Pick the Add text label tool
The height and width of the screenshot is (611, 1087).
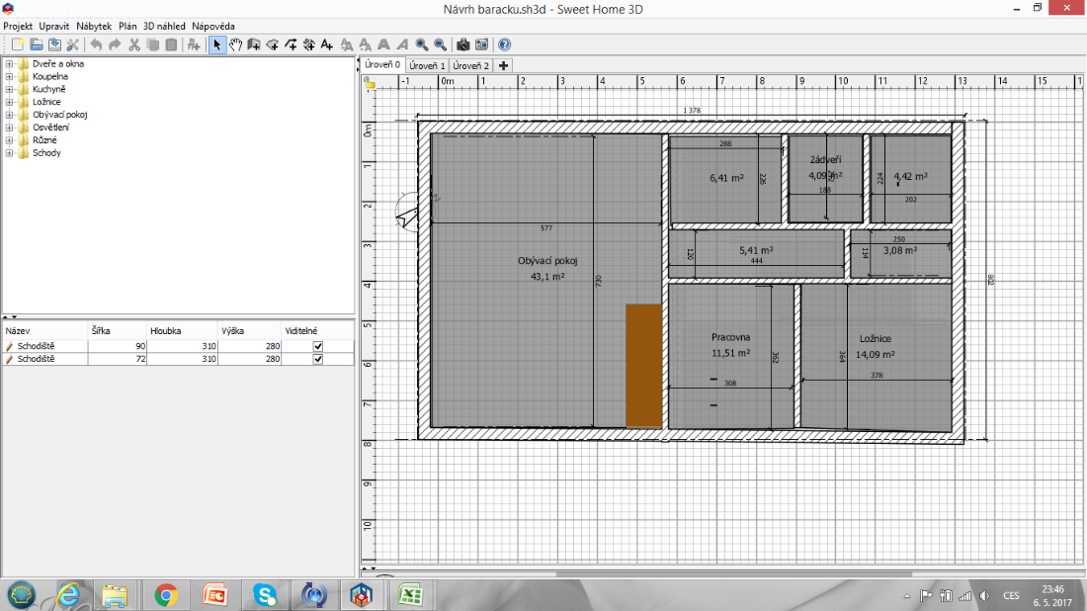(x=326, y=44)
